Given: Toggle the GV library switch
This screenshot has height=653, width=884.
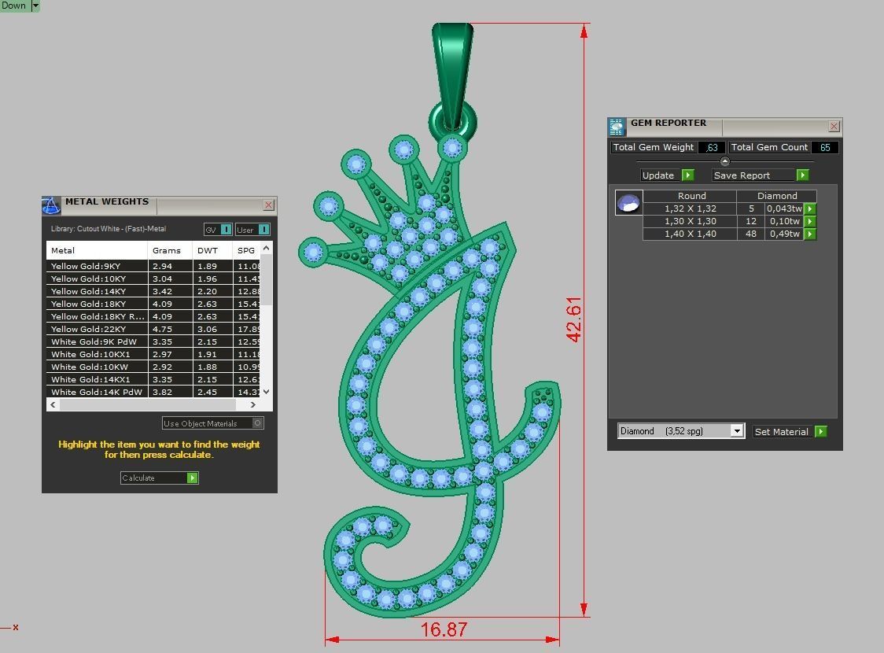Looking at the screenshot, I should pyautogui.click(x=226, y=230).
